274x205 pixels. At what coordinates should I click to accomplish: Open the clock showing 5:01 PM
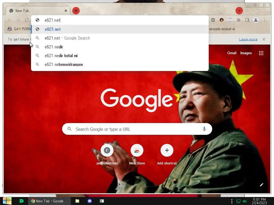(x=259, y=201)
